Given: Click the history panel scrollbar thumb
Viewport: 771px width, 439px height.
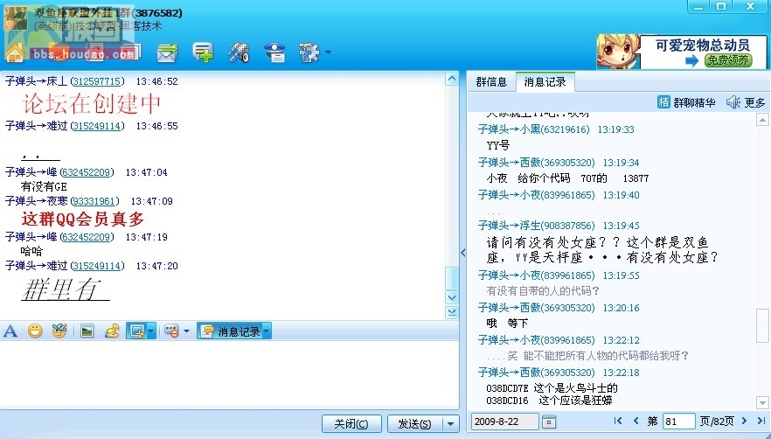Looking at the screenshot, I should coord(762,325).
